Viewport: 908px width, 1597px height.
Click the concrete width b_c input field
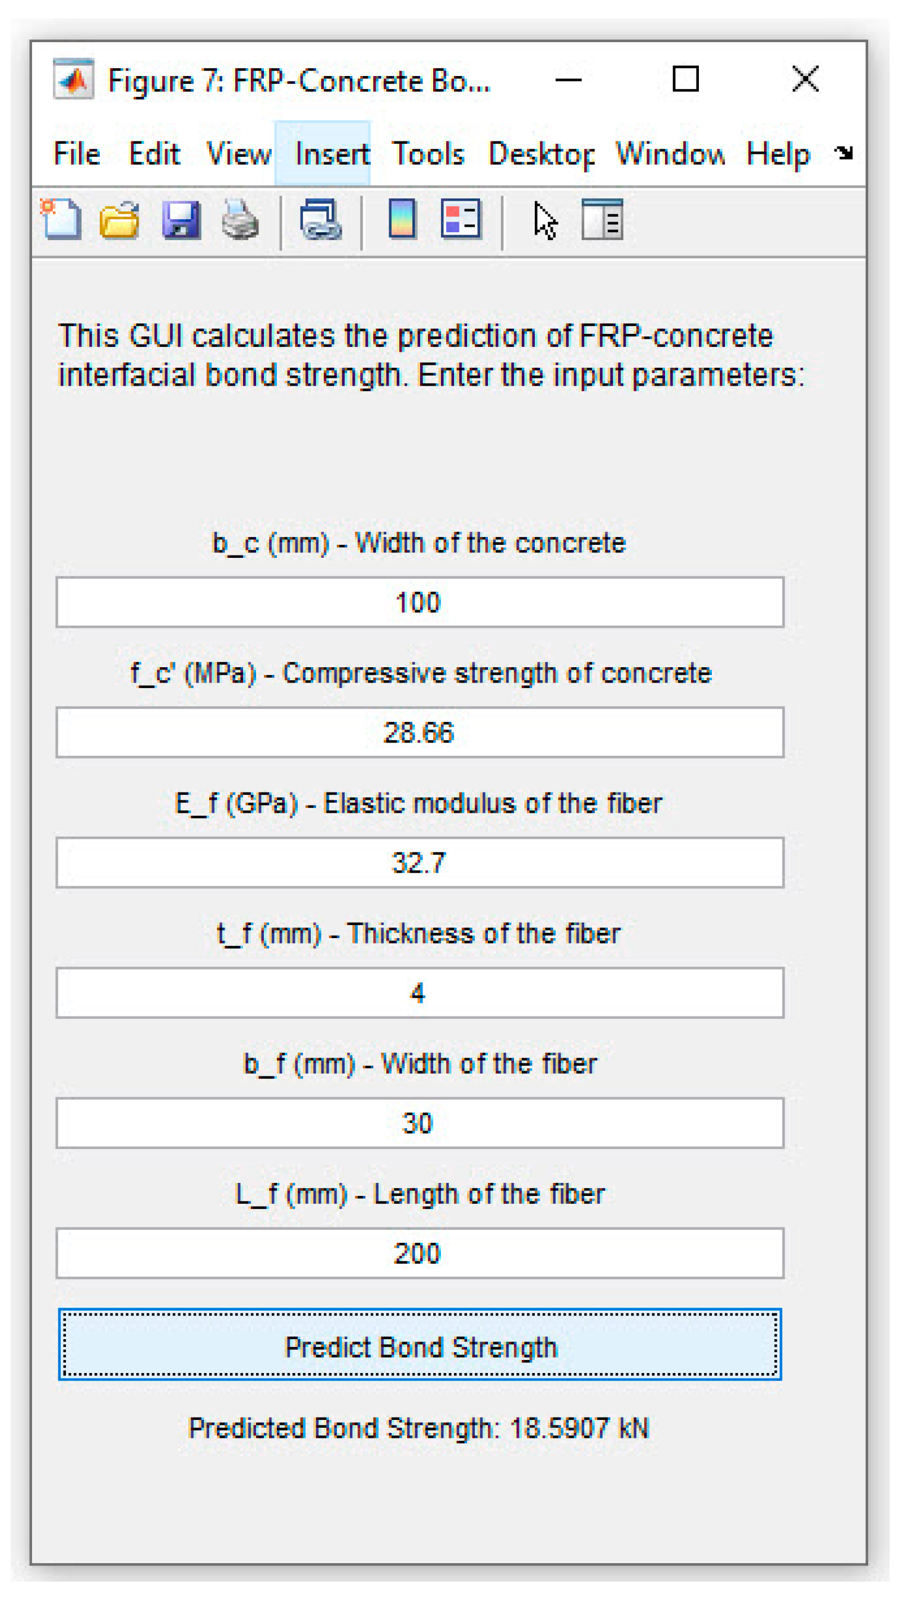coord(420,602)
